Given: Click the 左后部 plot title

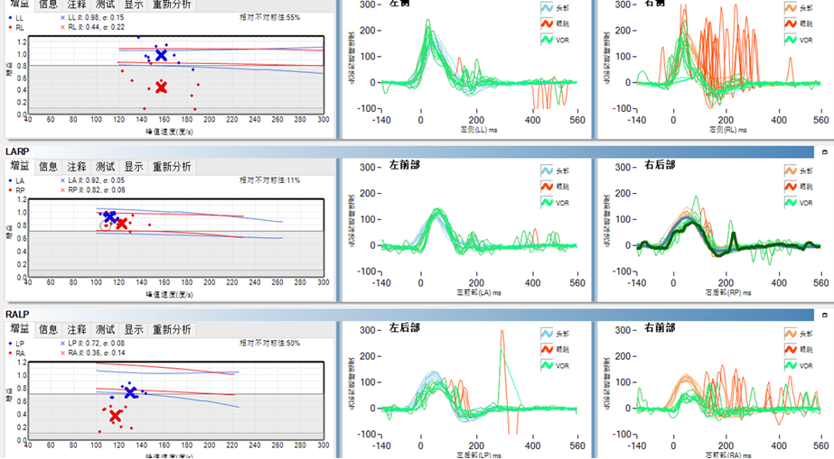Looking at the screenshot, I should (404, 328).
